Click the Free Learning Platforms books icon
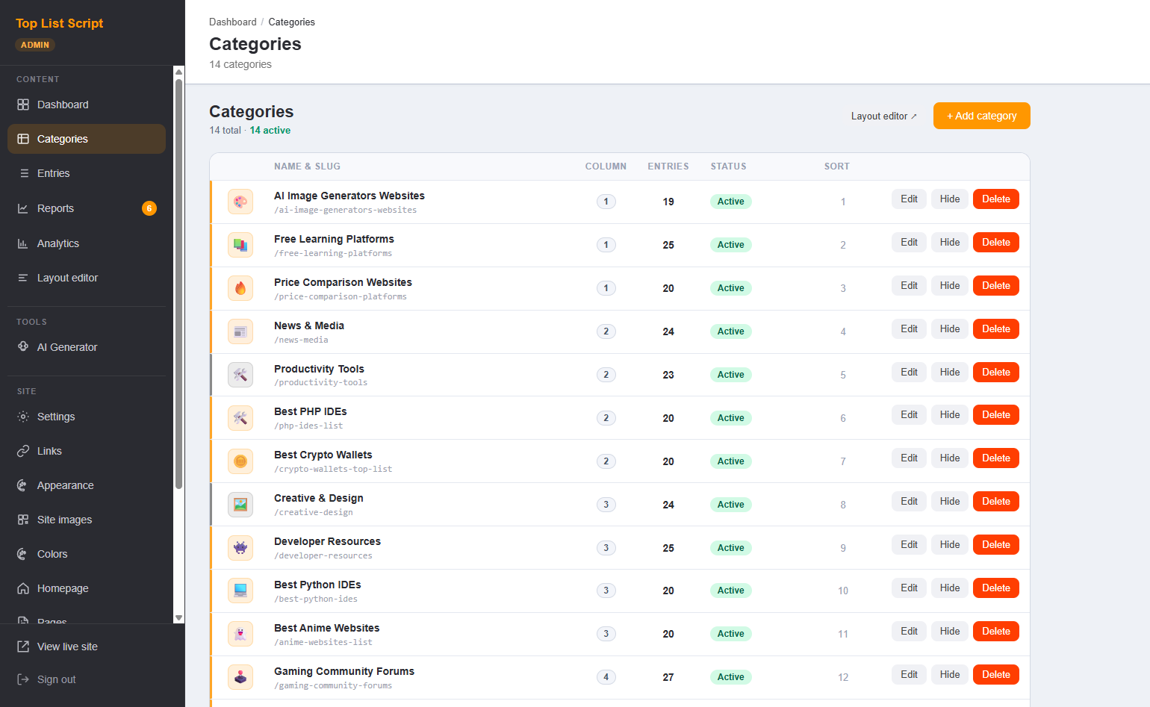 240,245
